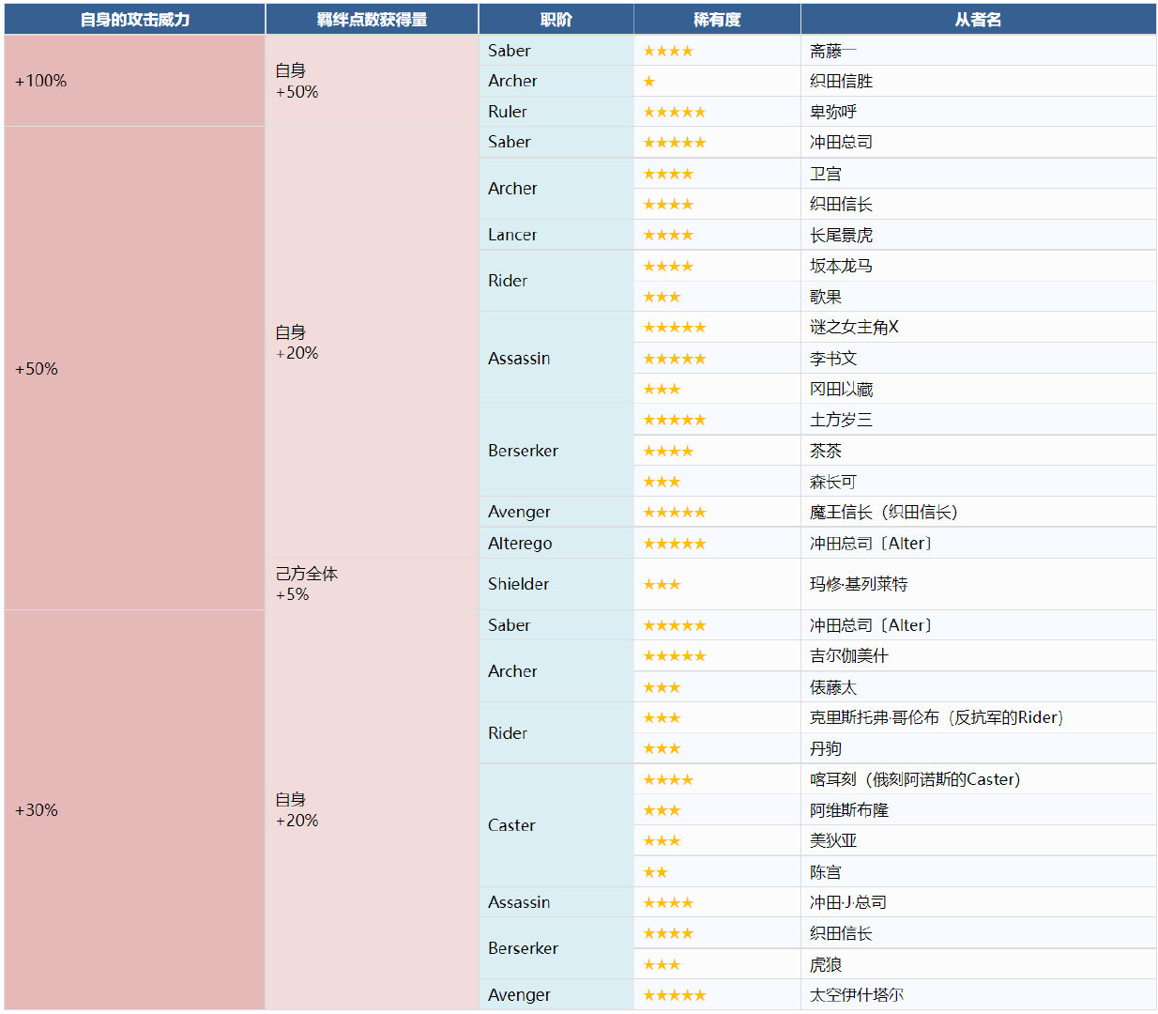Image resolution: width=1158 pixels, height=1014 pixels.
Task: Click the 自身 +50% bond points cell
Action: 372,81
